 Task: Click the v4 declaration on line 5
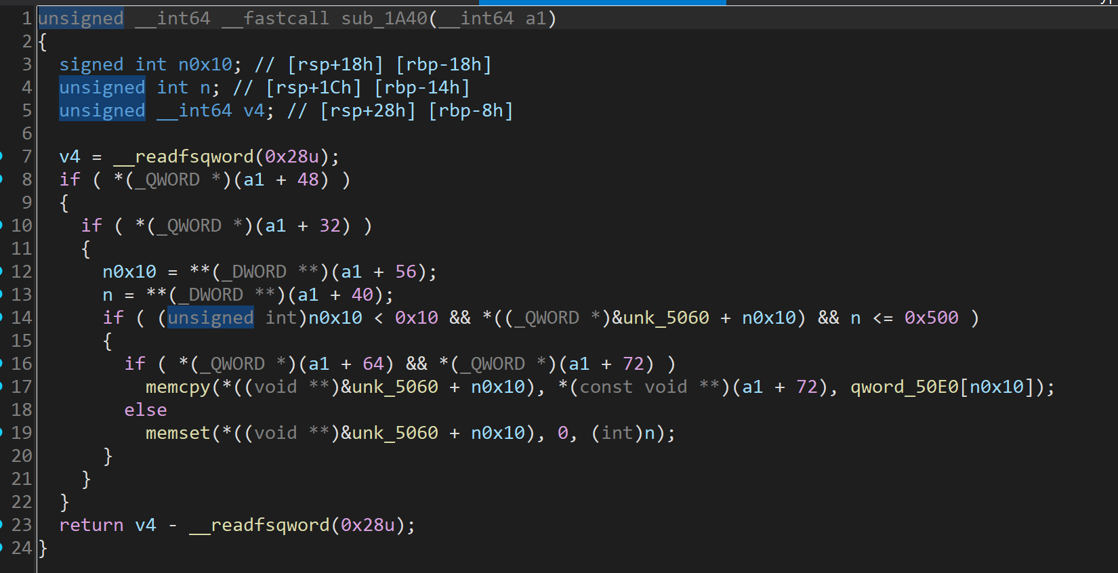pyautogui.click(x=254, y=110)
